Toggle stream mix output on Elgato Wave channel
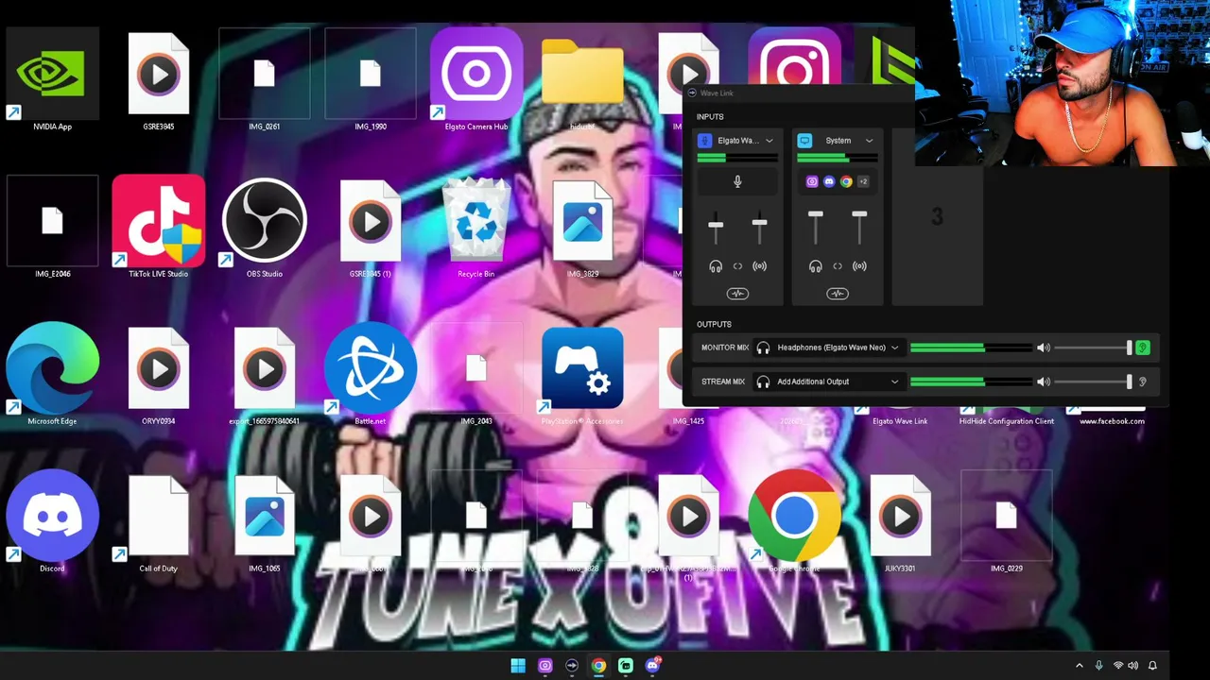 pos(759,266)
